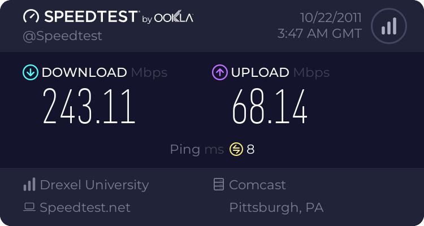Click the cyan download arrow icon
This screenshot has width=424, height=226.
tap(31, 72)
